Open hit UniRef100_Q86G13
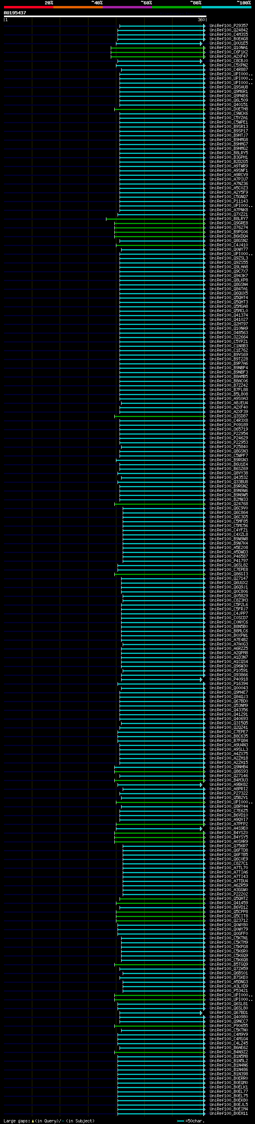Screen dimensions: 255x1124 click(229, 574)
